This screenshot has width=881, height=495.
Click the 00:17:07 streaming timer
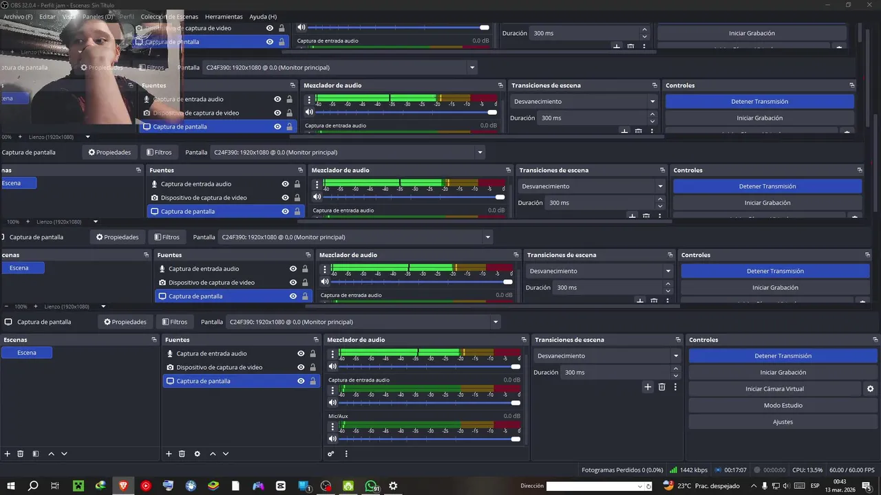point(731,470)
